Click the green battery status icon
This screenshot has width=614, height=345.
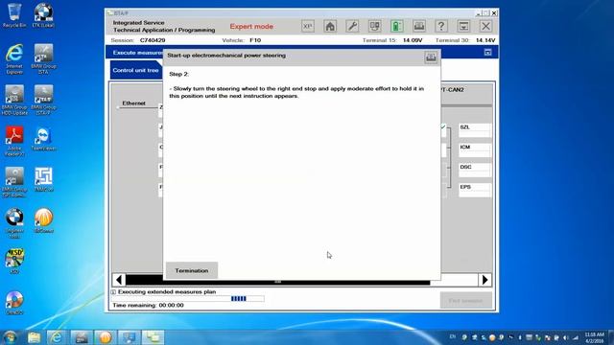[x=396, y=26]
